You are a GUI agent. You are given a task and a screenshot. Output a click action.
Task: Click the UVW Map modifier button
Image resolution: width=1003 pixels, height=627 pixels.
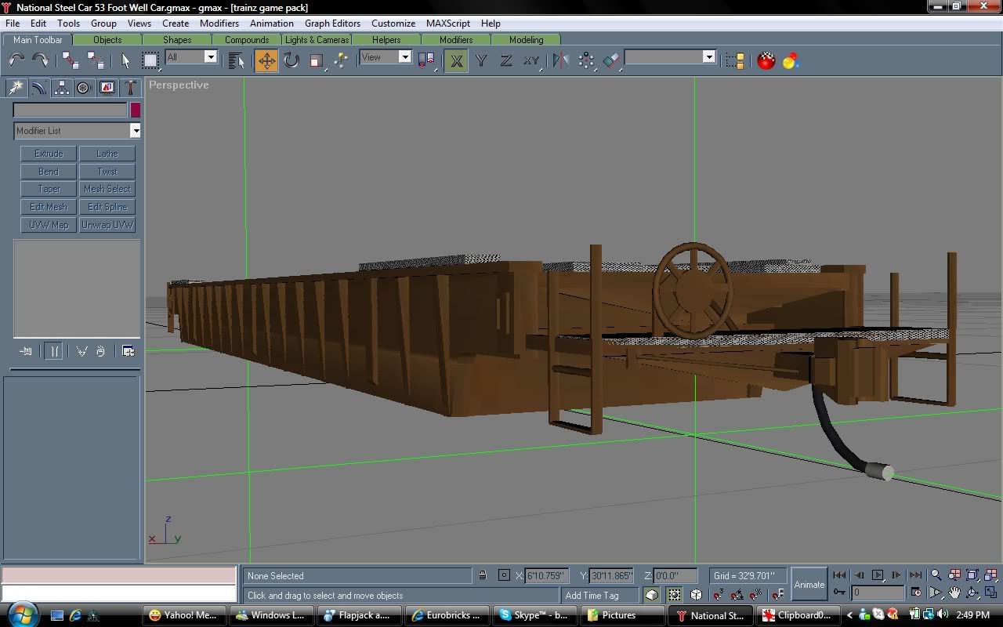pos(49,225)
